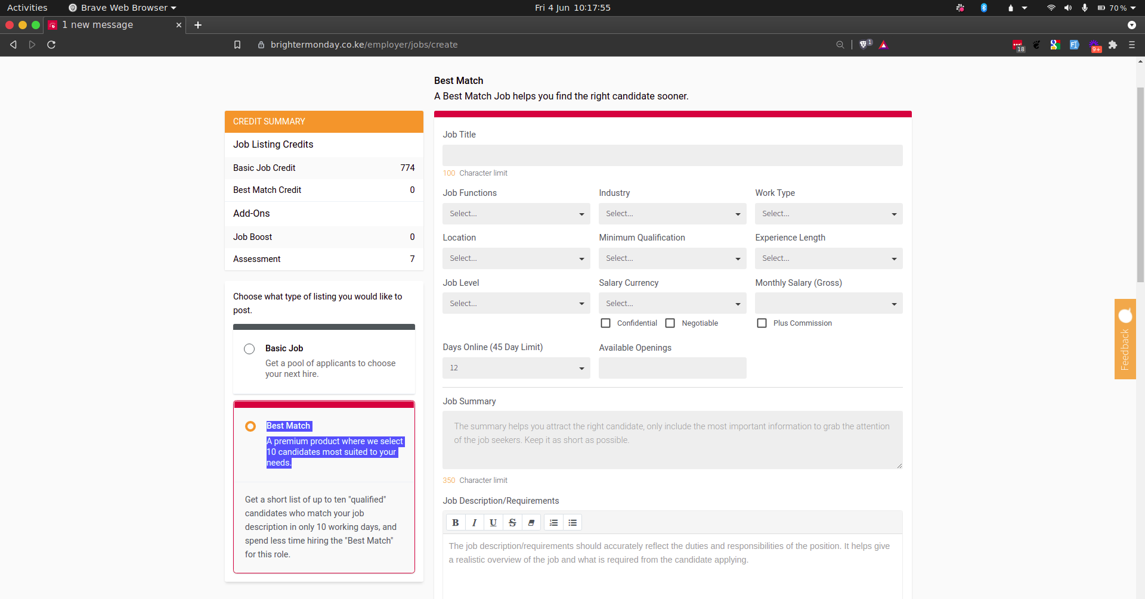Click the CREDIT SUMMARY header
Viewport: 1145px width, 599px height.
[324, 121]
